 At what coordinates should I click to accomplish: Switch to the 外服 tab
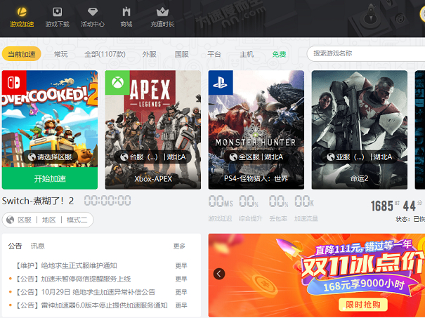coord(150,54)
